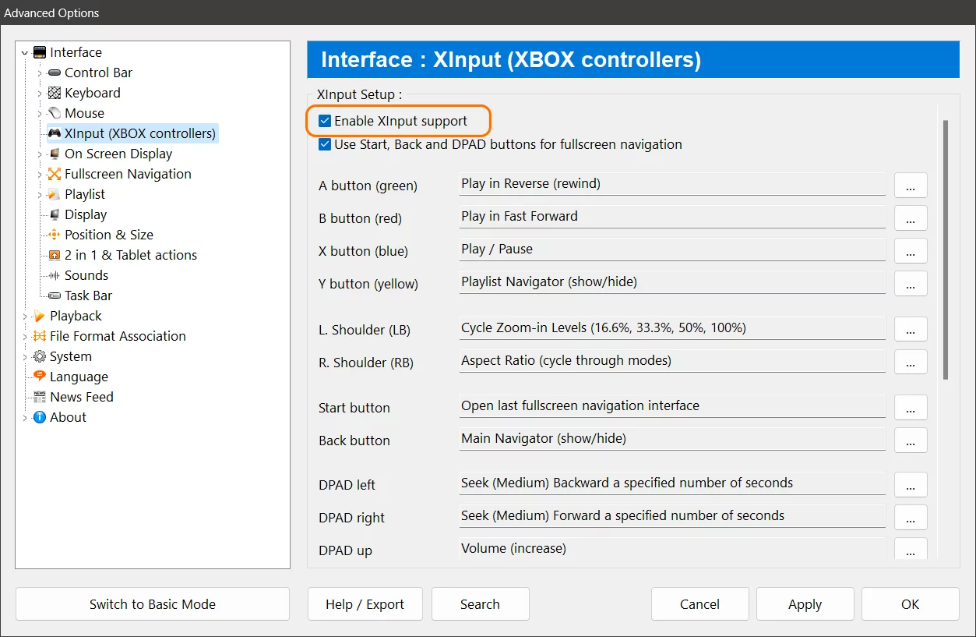The image size is (976, 637).
Task: Select the Sounds tree item
Action: point(86,275)
